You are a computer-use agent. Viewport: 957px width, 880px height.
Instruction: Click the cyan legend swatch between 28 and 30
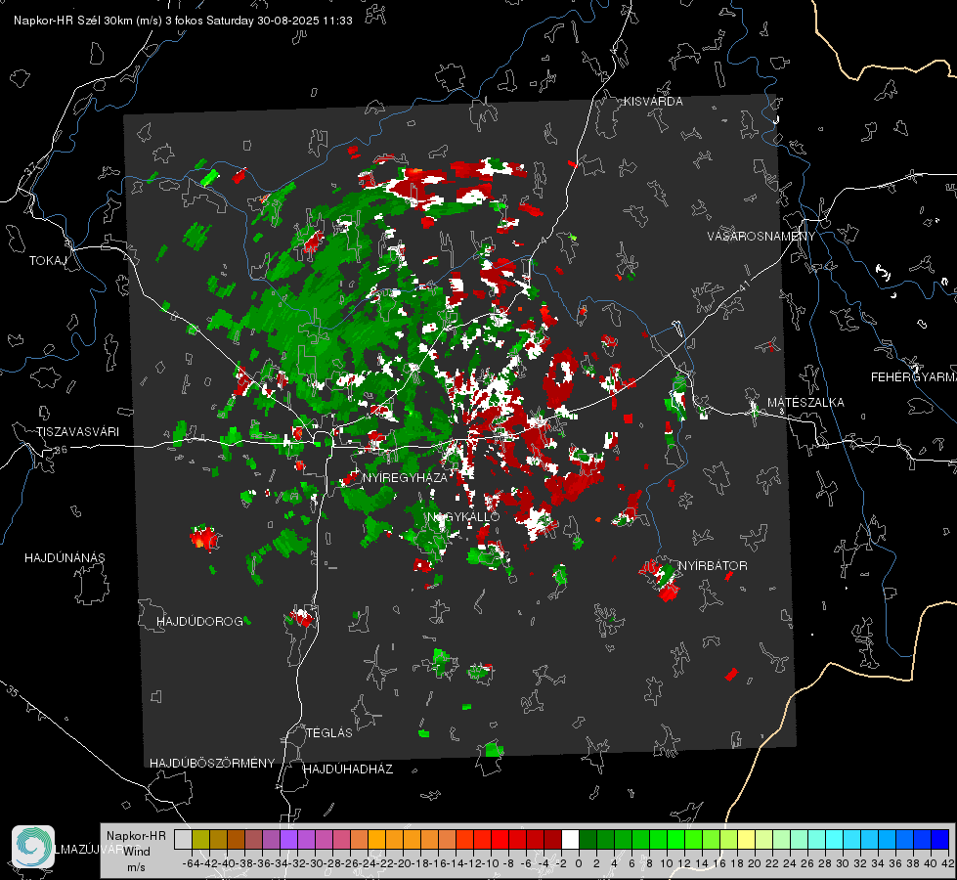tap(835, 839)
